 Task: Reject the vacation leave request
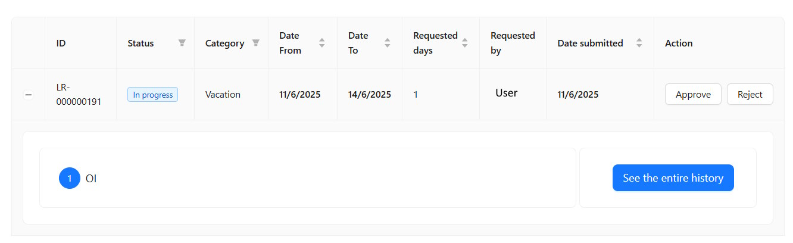(x=750, y=94)
